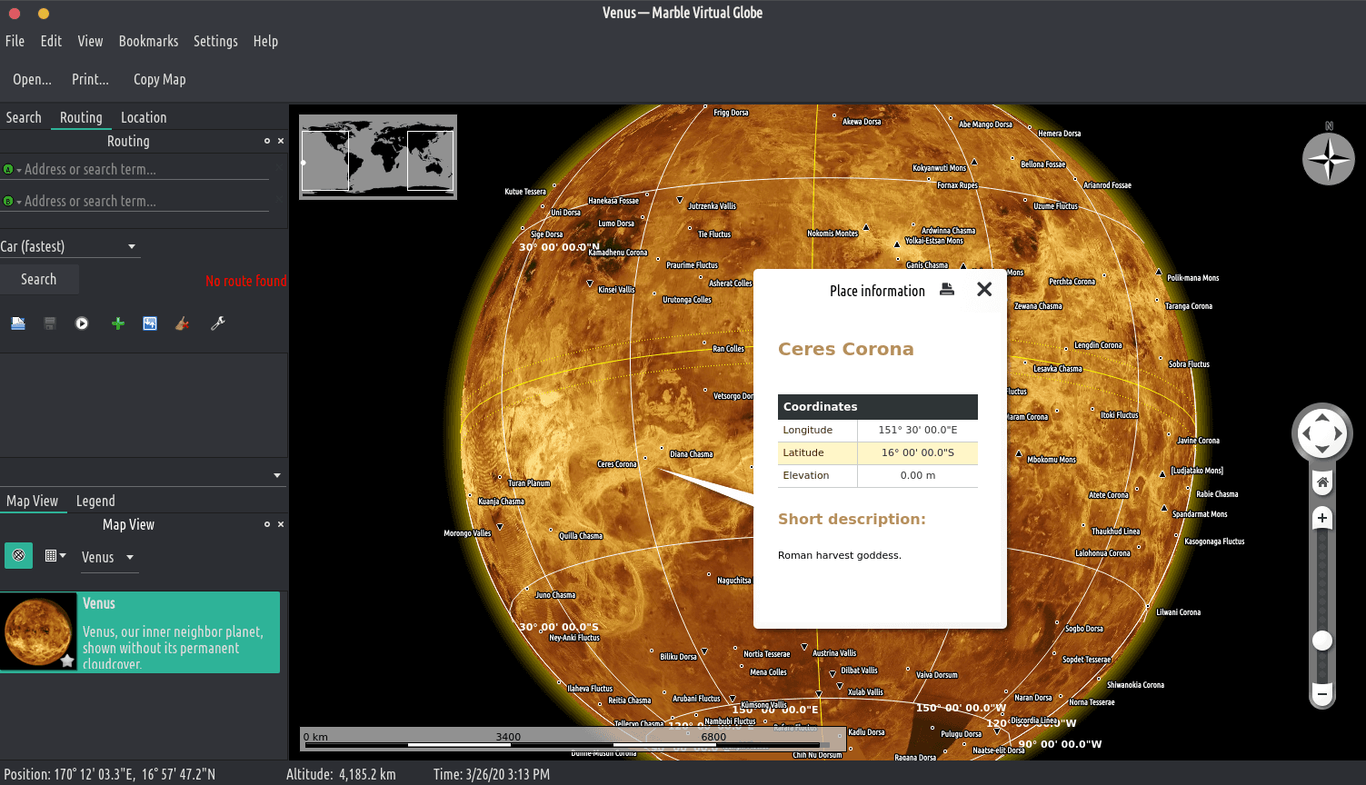Toggle float on the Map View panel
The height and width of the screenshot is (785, 1366).
(267, 524)
